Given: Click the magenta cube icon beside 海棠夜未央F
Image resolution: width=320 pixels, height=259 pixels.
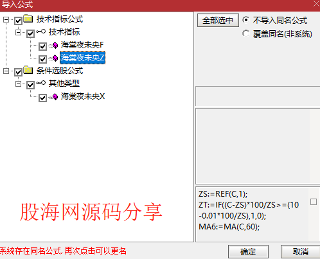Looking at the screenshot, I should click(x=55, y=45).
